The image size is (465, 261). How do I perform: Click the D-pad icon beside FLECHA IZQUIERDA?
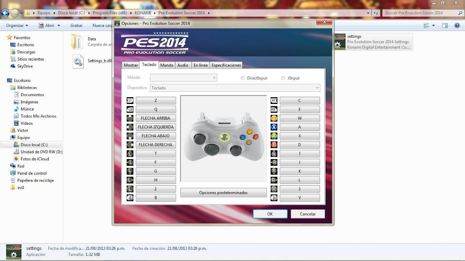click(130, 127)
